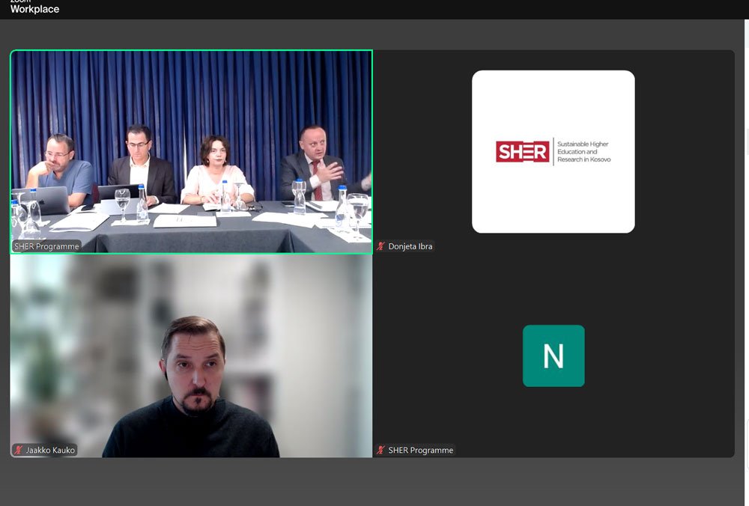This screenshot has height=506, width=749.
Task: Click the Donjeta Ibra name label
Action: [x=410, y=246]
